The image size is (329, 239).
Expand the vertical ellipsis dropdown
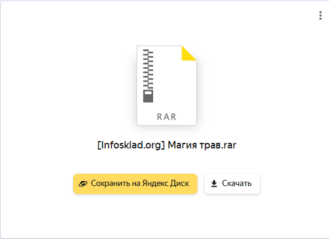(320, 15)
